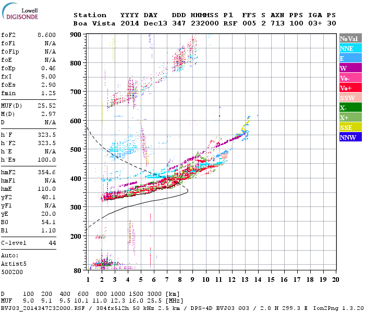Select the NoVal legend swatch

pyautogui.click(x=350, y=38)
